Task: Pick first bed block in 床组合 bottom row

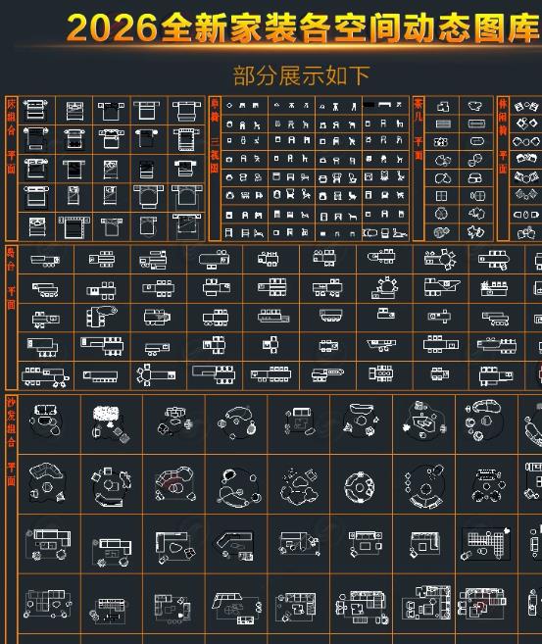Action: 37,227
